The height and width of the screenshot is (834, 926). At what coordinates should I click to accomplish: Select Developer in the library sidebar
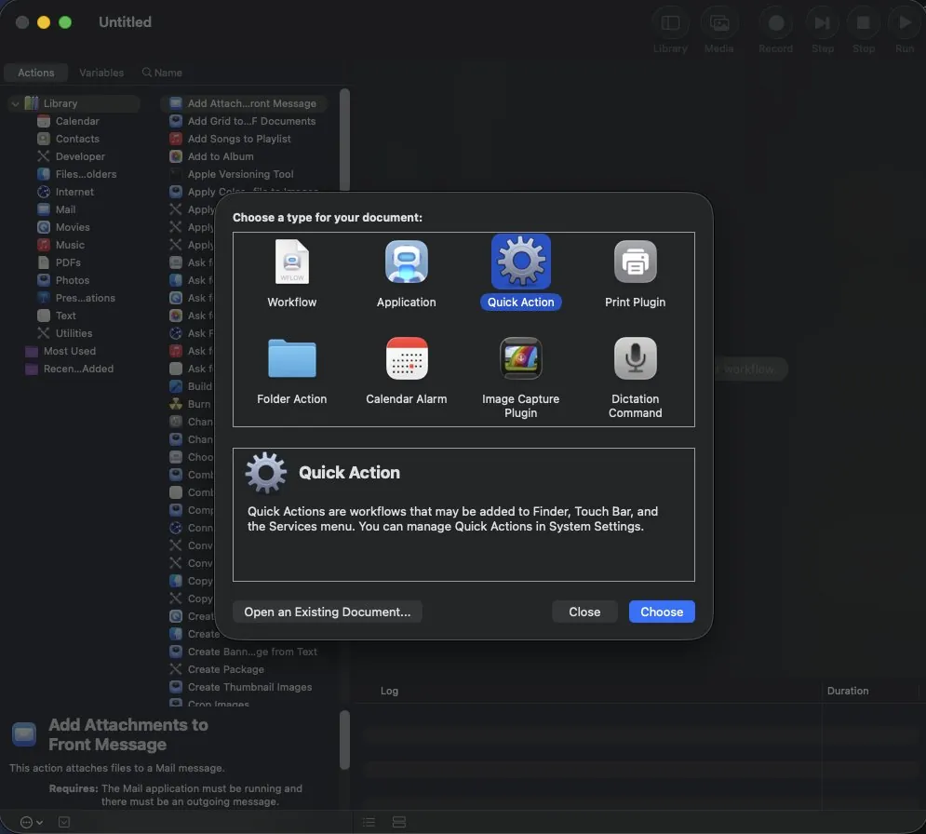80,156
